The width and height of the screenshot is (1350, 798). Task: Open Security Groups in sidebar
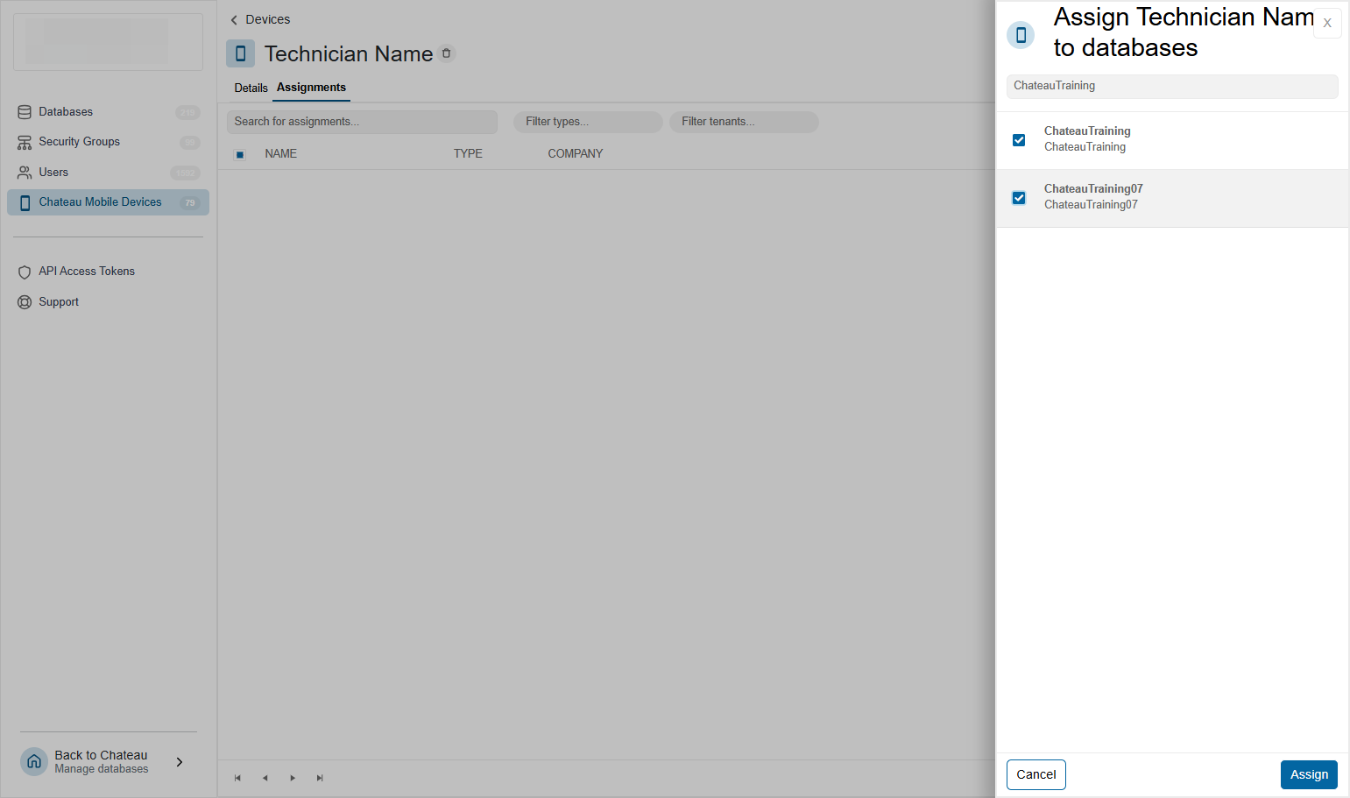pyautogui.click(x=108, y=142)
